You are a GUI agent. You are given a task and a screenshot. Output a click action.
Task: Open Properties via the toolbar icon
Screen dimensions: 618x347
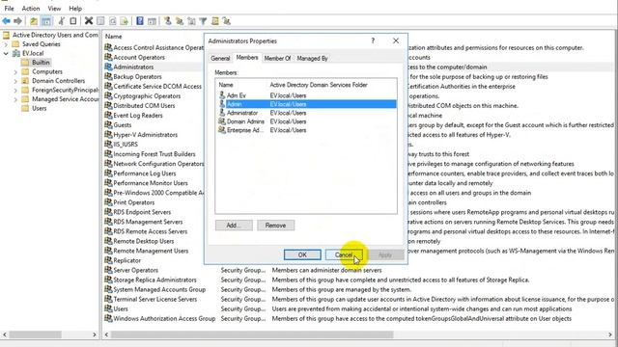click(100, 21)
